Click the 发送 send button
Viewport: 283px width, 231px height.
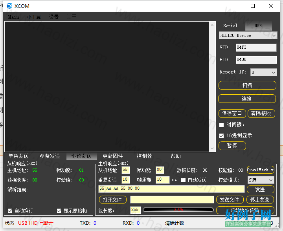[261, 189]
